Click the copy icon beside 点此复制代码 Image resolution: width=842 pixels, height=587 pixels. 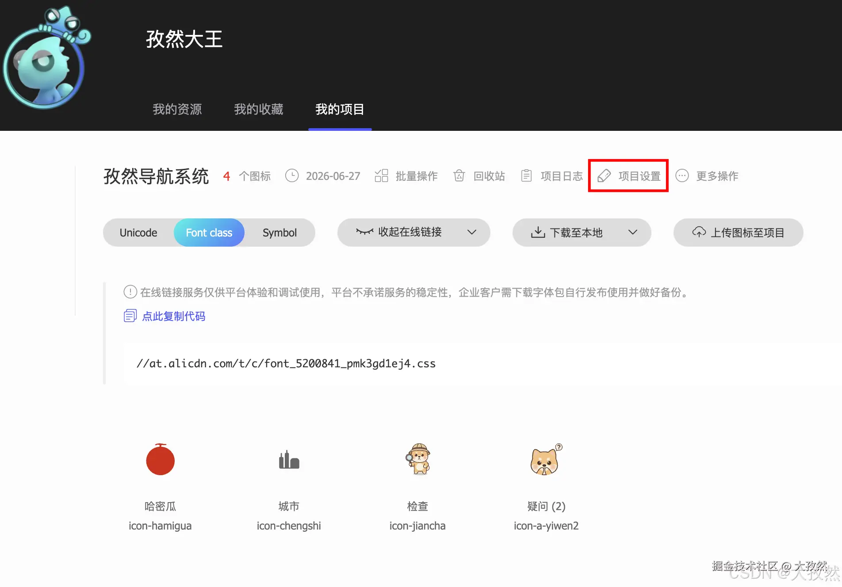(130, 316)
